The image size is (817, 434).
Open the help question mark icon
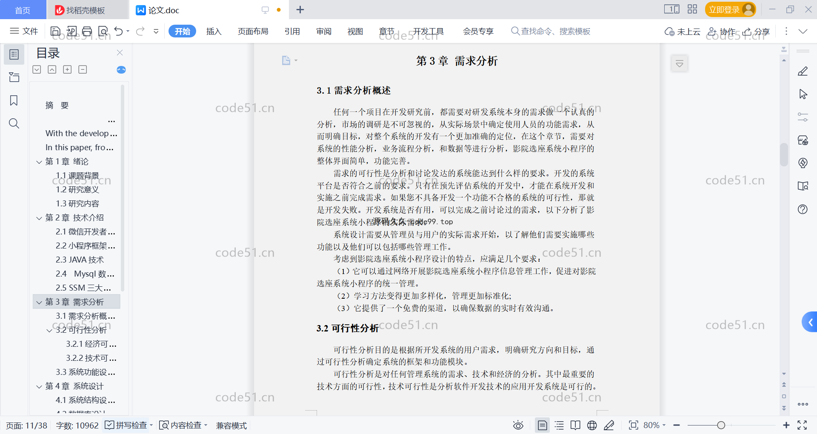tap(803, 209)
